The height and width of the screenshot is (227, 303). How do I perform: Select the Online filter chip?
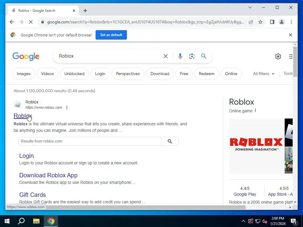pyautogui.click(x=231, y=74)
